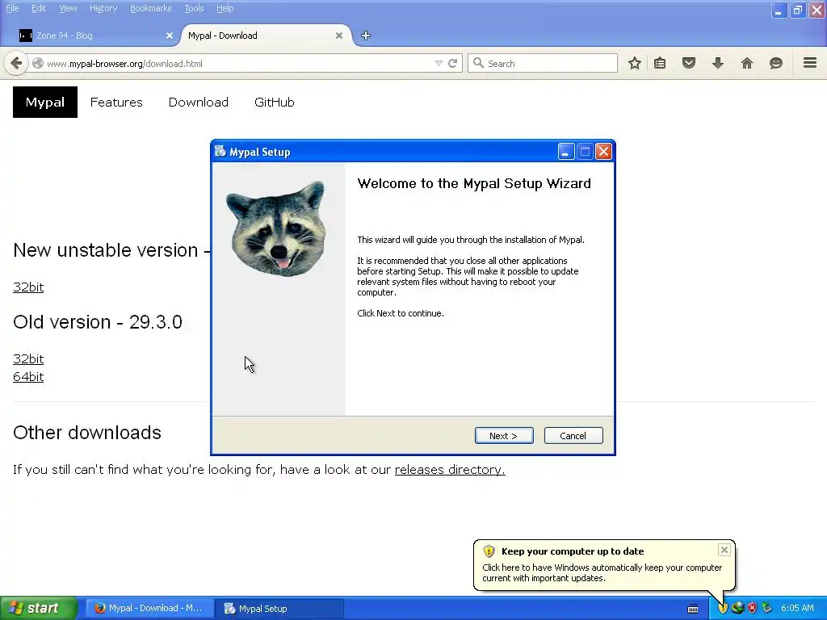Open a new tab with plus icon
This screenshot has height=620, width=827.
[366, 36]
